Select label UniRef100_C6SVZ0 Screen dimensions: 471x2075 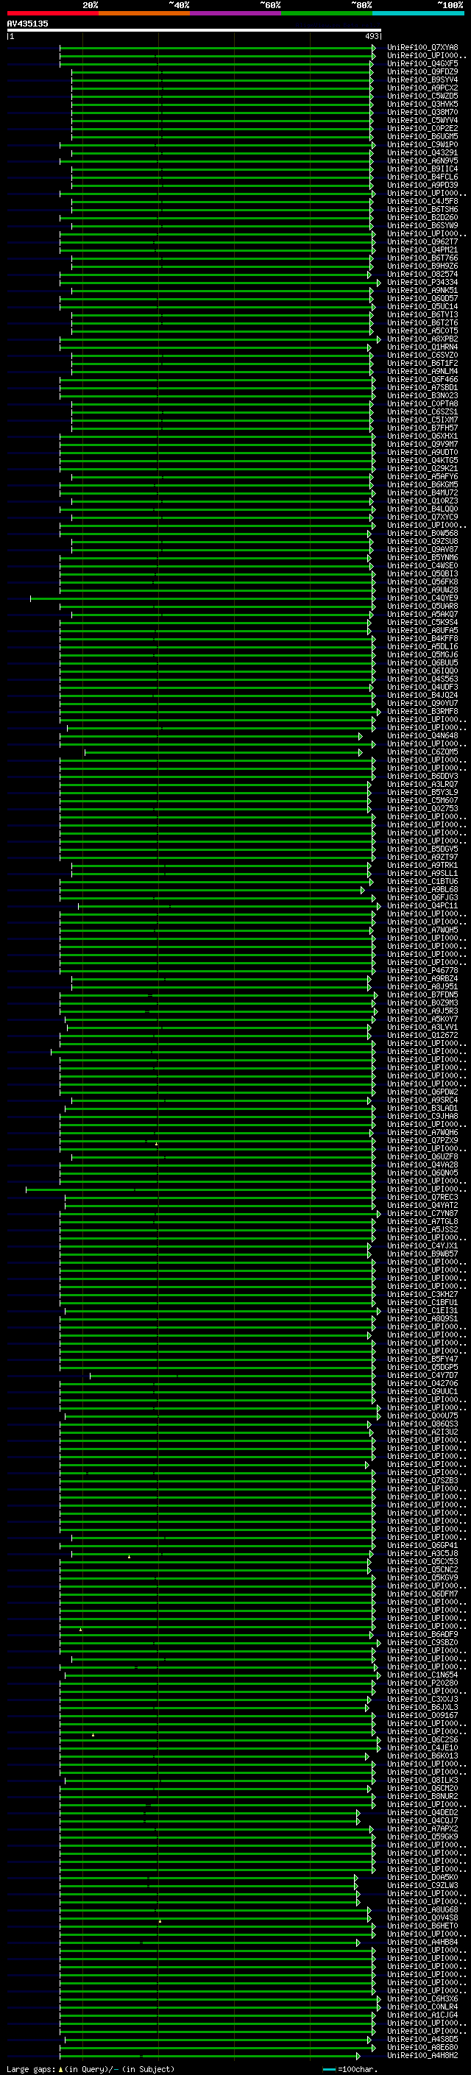[422, 356]
